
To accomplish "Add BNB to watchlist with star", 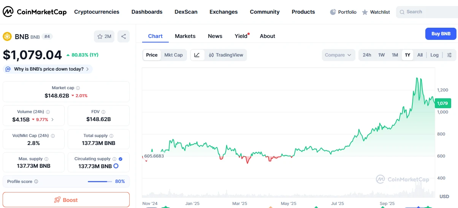I will 104,36.
